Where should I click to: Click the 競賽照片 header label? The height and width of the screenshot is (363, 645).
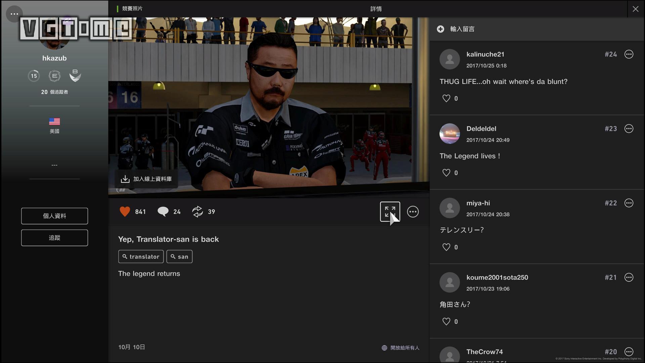[132, 9]
